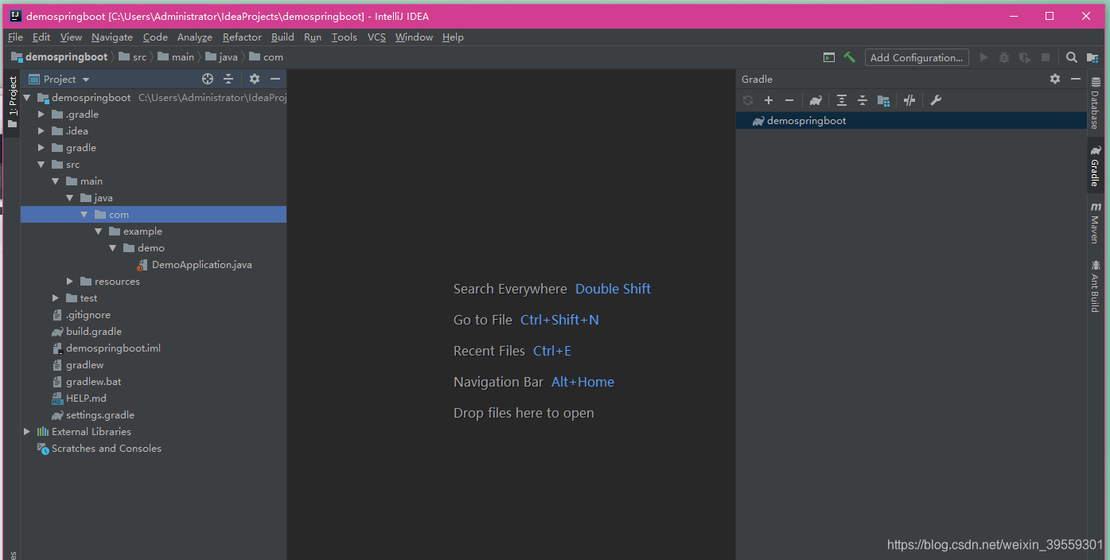
Task: Open Project panel gear settings icon
Action: point(255,79)
